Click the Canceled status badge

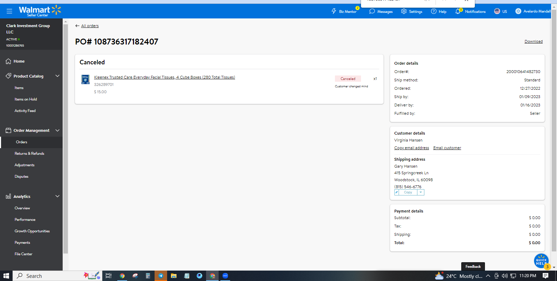[x=348, y=79]
